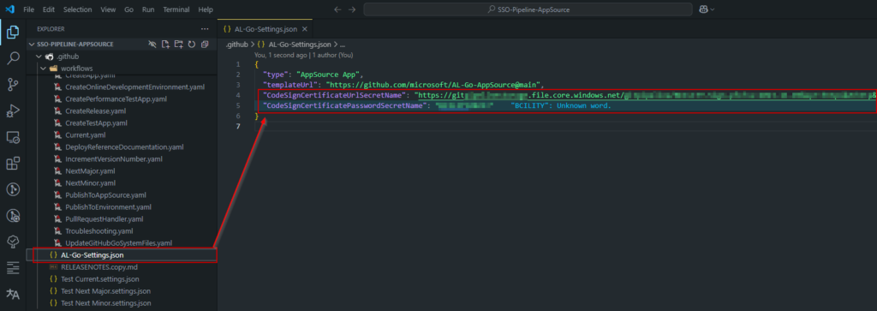The width and height of the screenshot is (877, 311).
Task: Click the horizontal lines activity bar icon
Action: tap(12, 268)
